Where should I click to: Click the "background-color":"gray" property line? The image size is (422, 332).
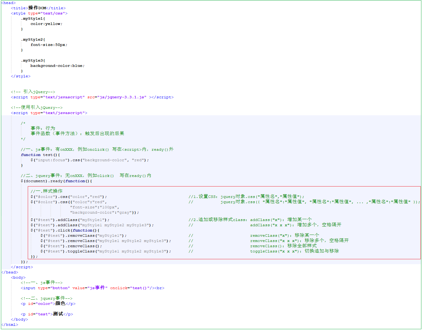click(104, 212)
